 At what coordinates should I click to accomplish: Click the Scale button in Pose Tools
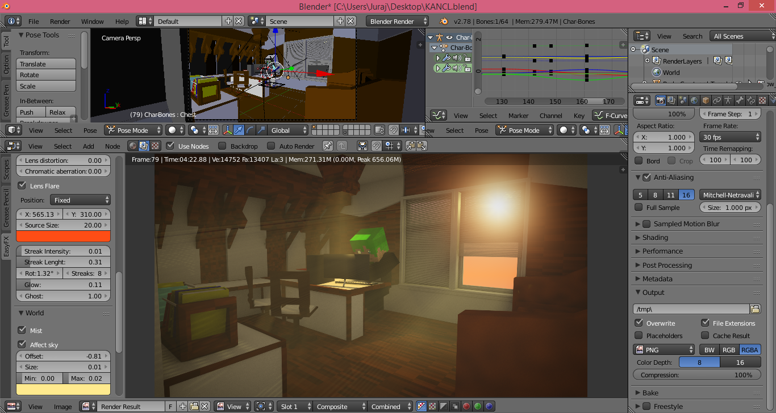point(46,86)
